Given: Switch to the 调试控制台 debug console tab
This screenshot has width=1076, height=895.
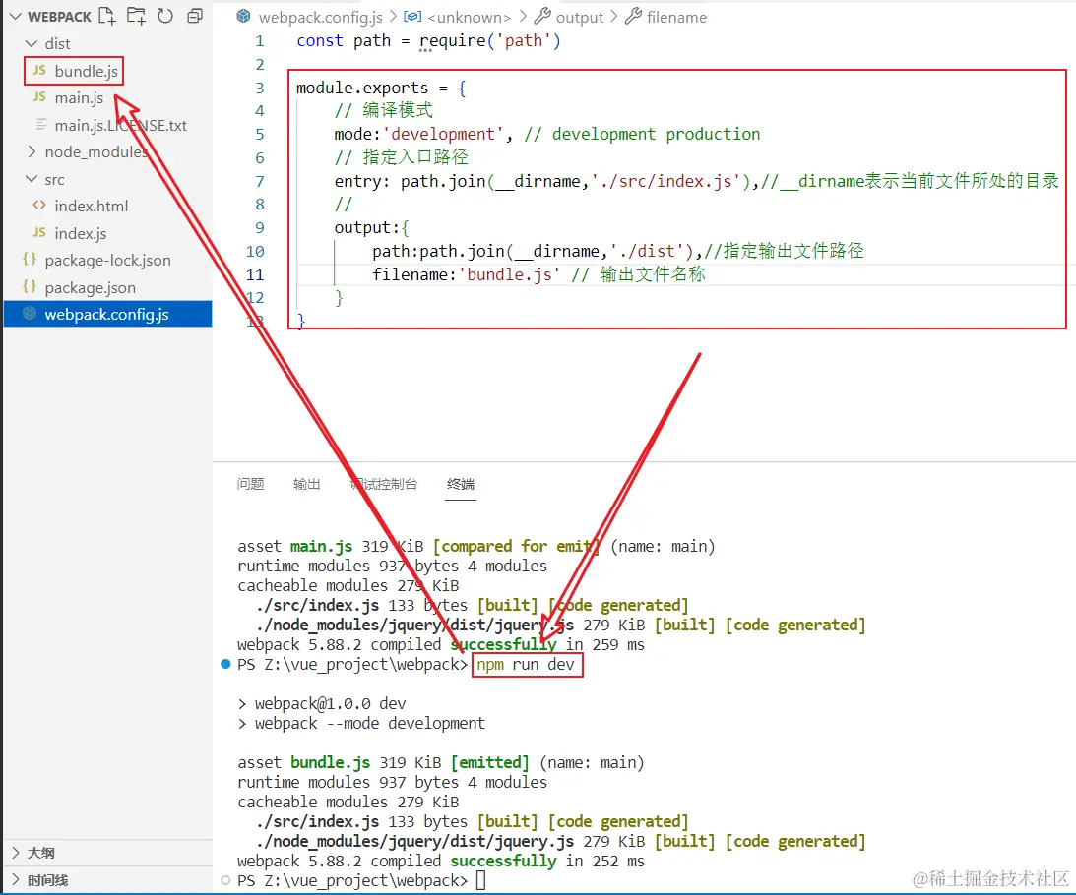Looking at the screenshot, I should tap(384, 484).
